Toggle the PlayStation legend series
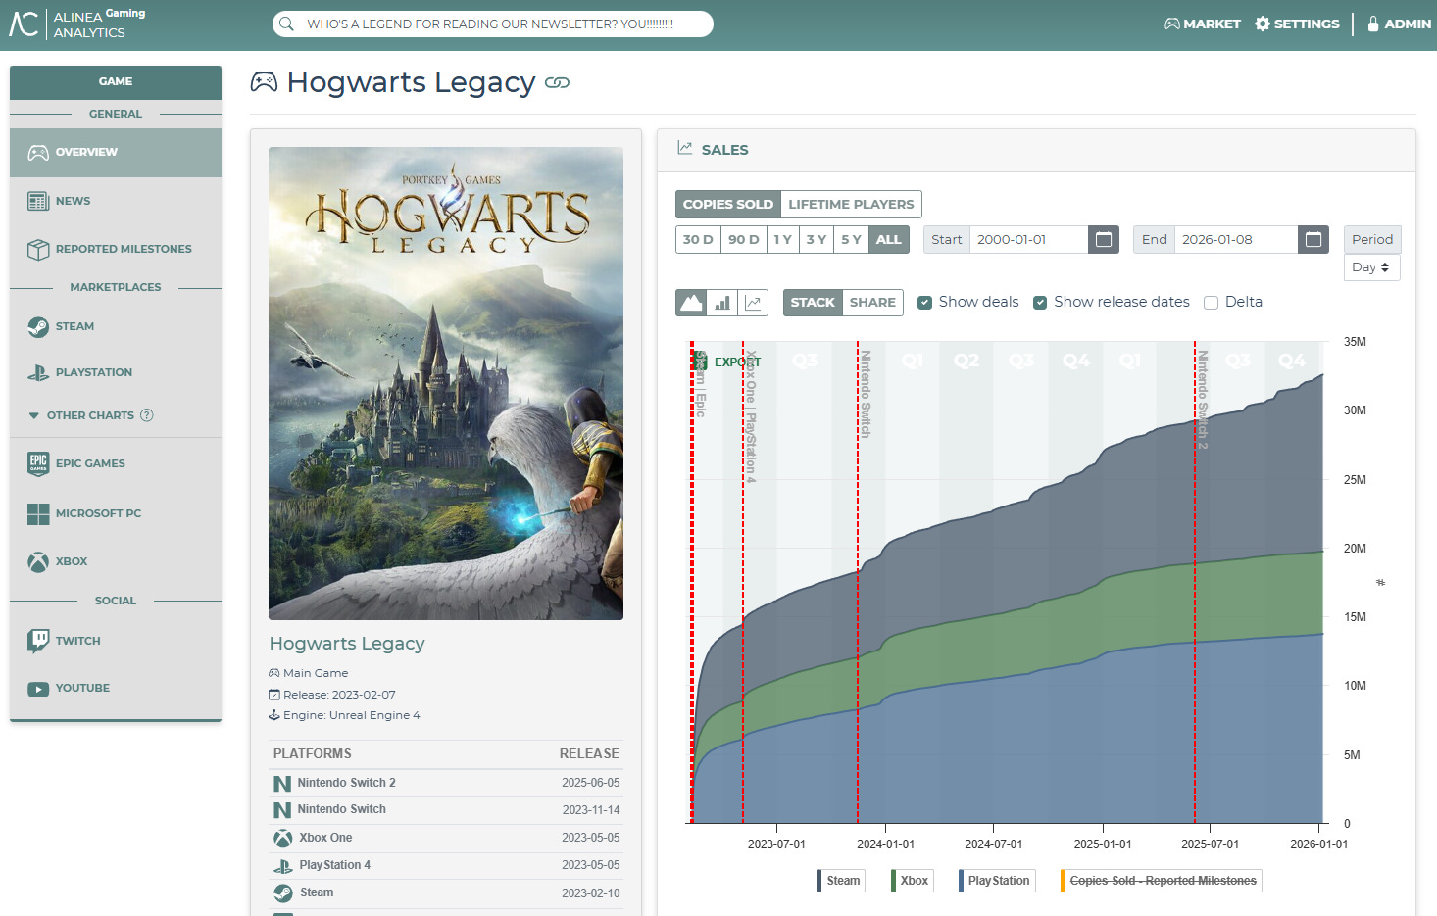Screen dimensions: 1437x916 (x=997, y=881)
